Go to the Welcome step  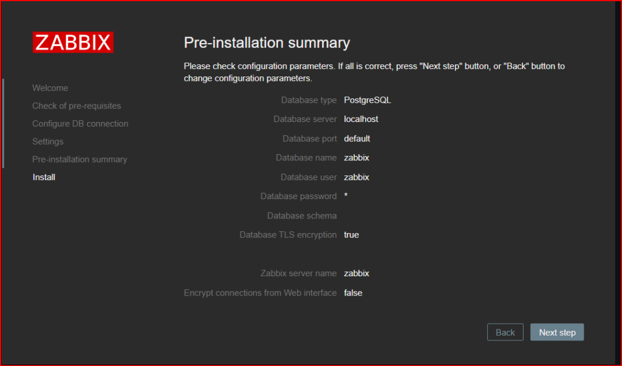tap(50, 88)
